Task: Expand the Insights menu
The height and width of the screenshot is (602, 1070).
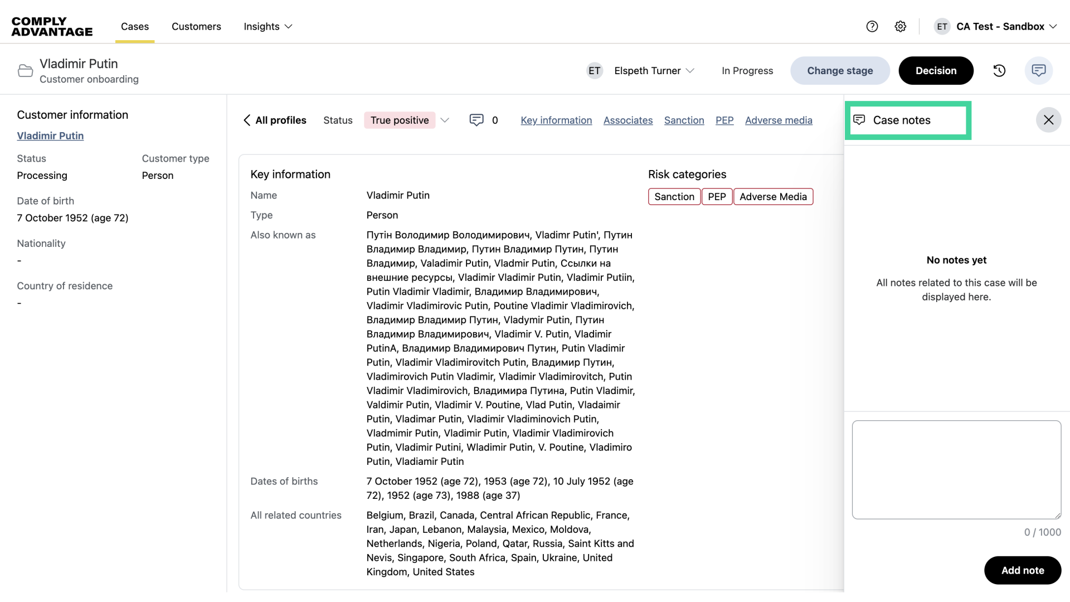Action: click(x=268, y=26)
